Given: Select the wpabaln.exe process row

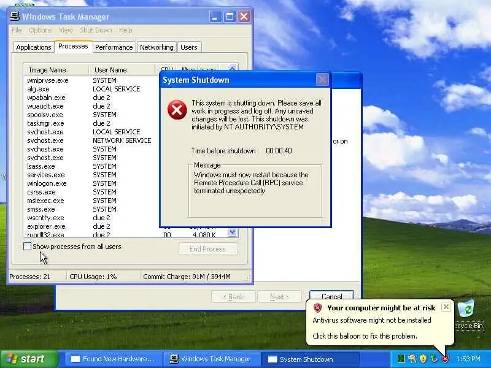Looking at the screenshot, I should (91, 98).
